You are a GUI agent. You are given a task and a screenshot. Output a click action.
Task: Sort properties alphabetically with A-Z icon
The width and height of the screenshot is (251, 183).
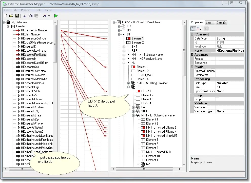[199, 29]
